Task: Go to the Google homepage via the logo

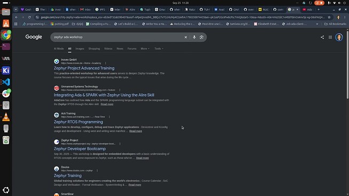Action: pos(34,37)
